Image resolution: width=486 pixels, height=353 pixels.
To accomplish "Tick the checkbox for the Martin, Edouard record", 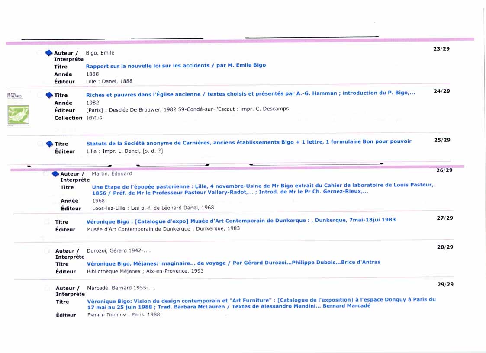I will tap(46, 174).
